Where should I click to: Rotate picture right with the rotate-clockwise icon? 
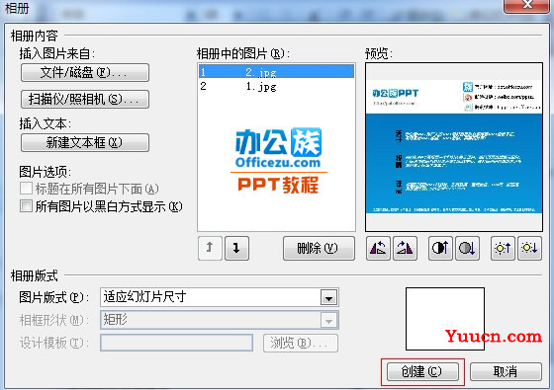pos(405,249)
